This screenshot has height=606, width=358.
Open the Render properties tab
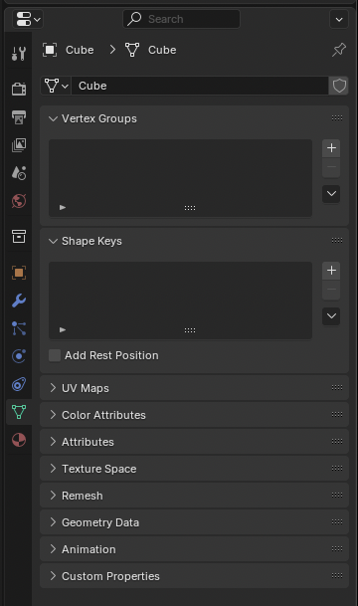[19, 89]
